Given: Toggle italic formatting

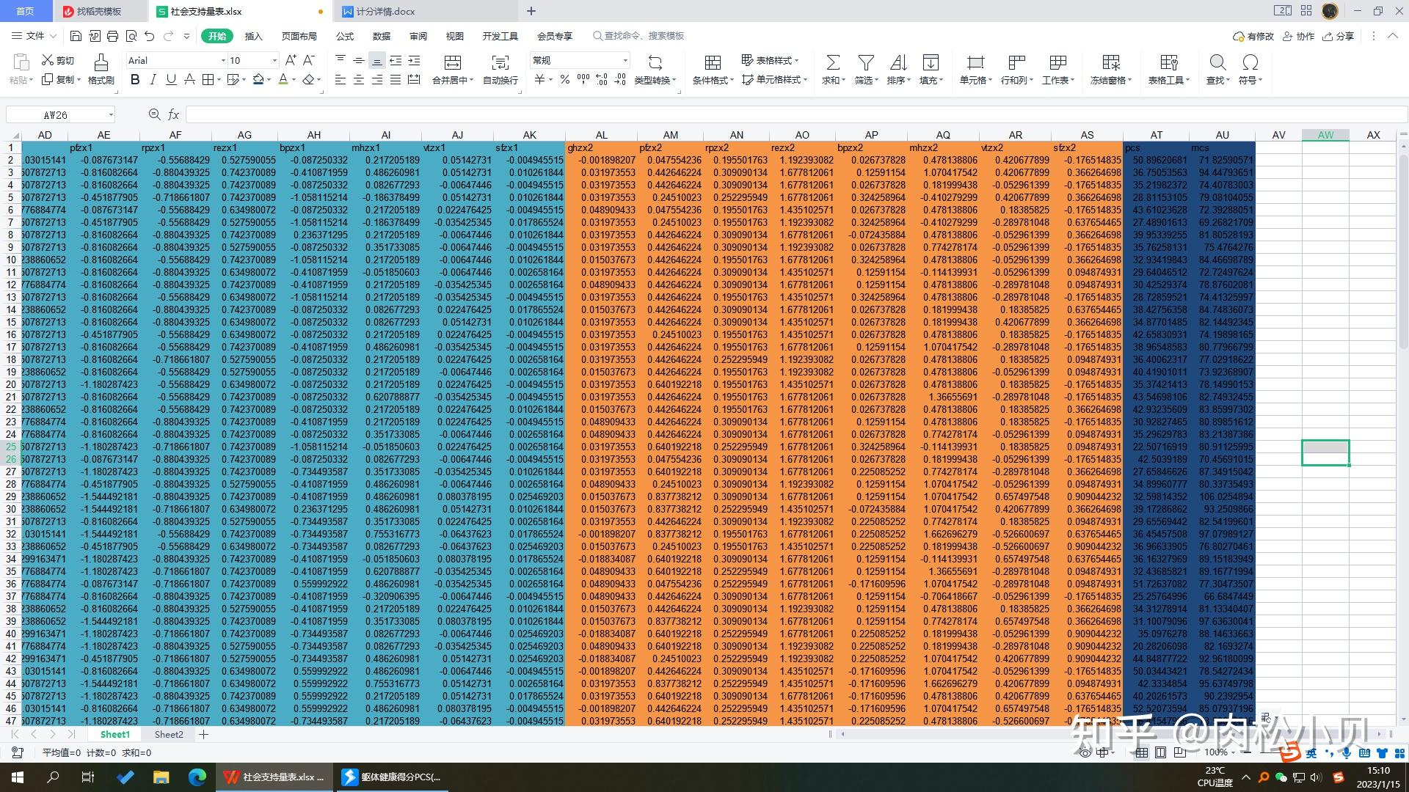Looking at the screenshot, I should point(153,80).
